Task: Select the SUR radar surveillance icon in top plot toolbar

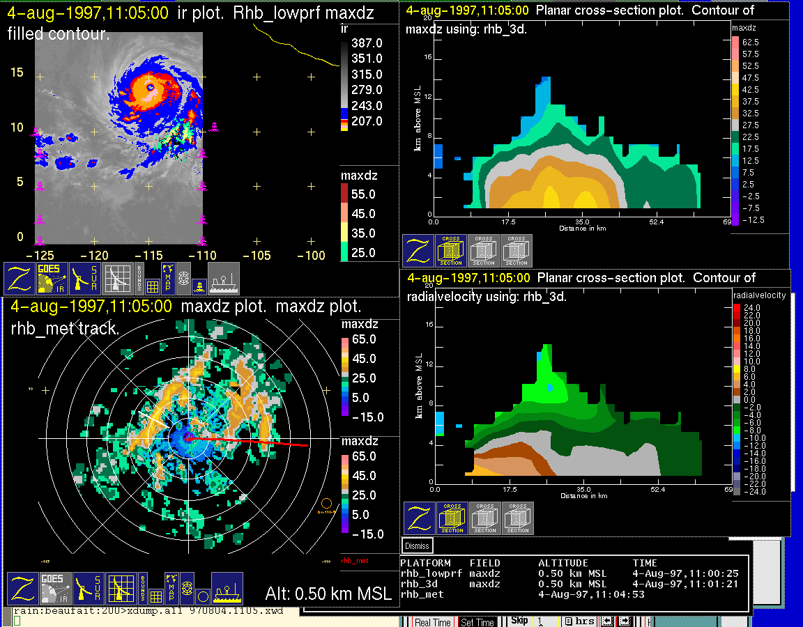Action: click(x=85, y=279)
